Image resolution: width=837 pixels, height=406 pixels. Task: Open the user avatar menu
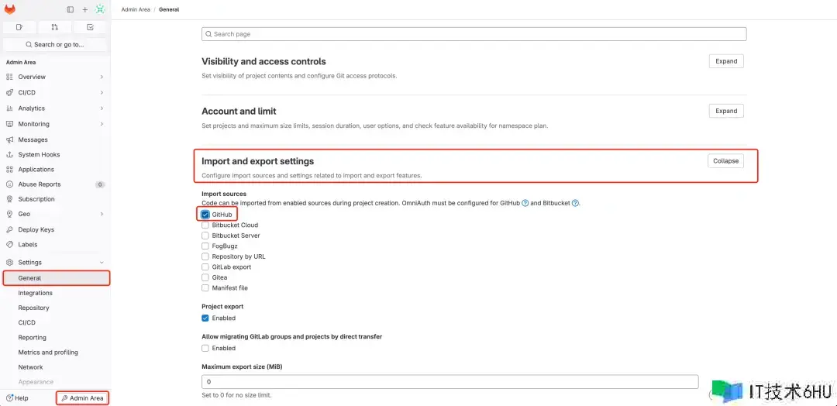point(99,9)
